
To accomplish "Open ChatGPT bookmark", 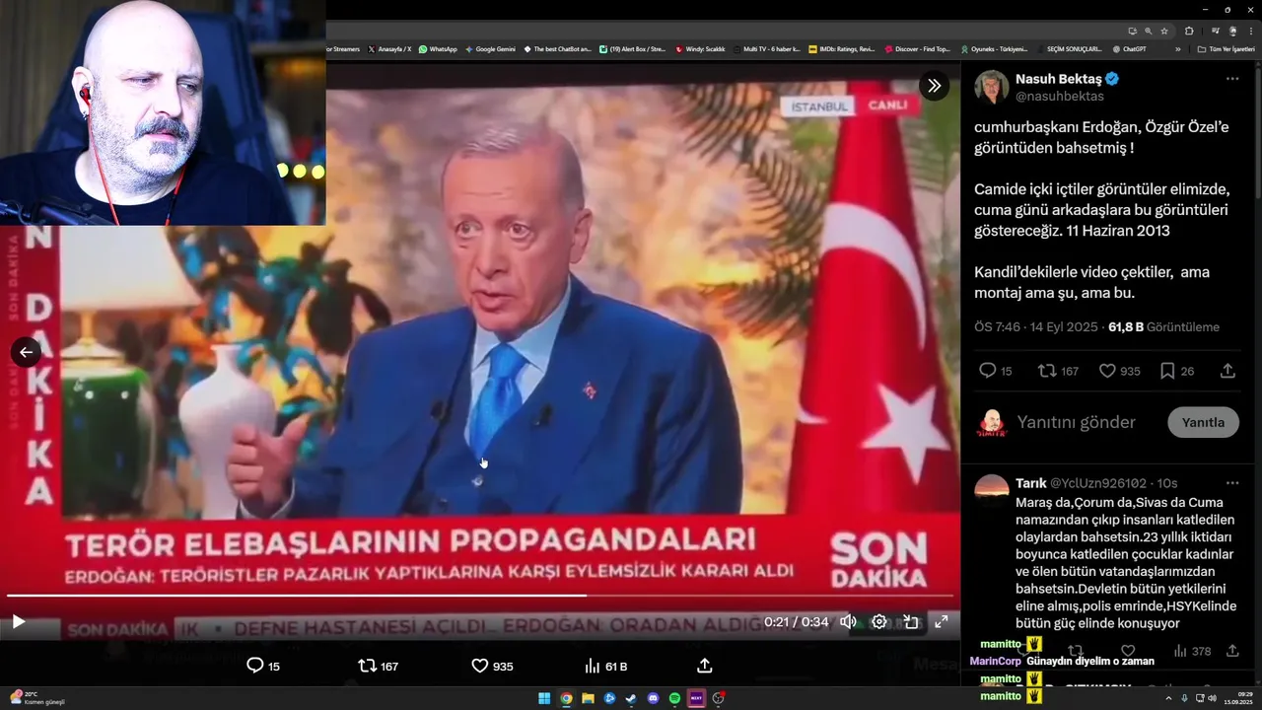I will tap(1129, 48).
